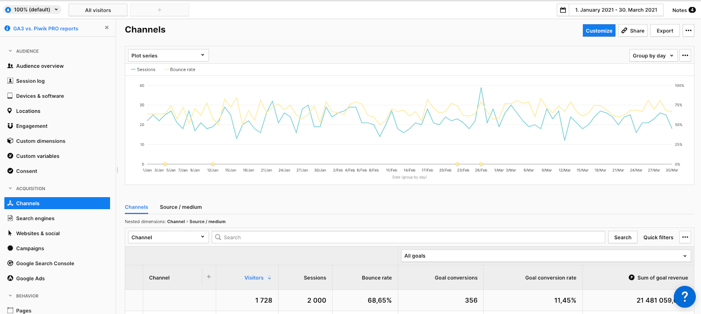This screenshot has height=314, width=701.
Task: Open the Plot series dropdown
Action: (168, 56)
